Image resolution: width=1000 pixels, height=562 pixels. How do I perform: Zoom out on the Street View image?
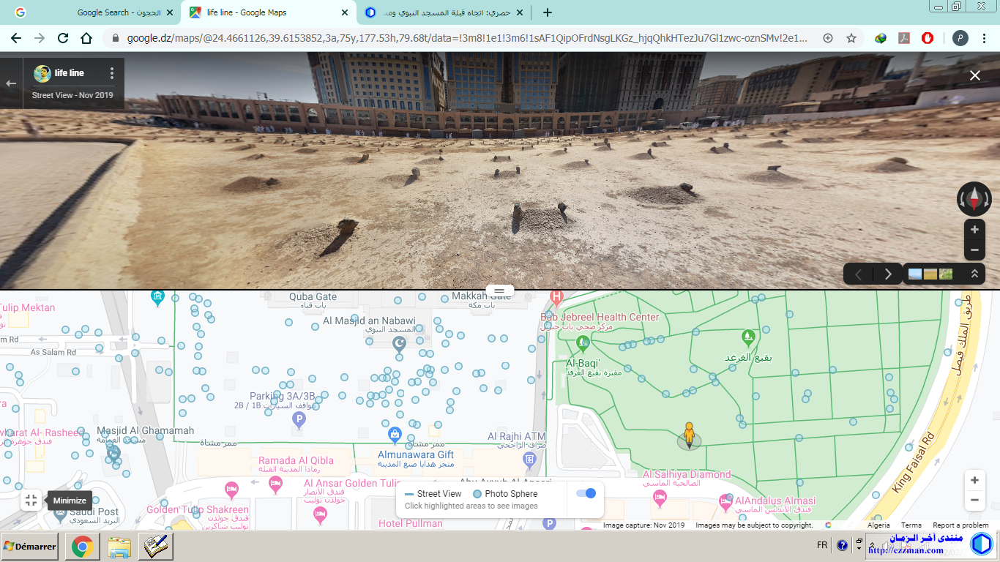(974, 250)
